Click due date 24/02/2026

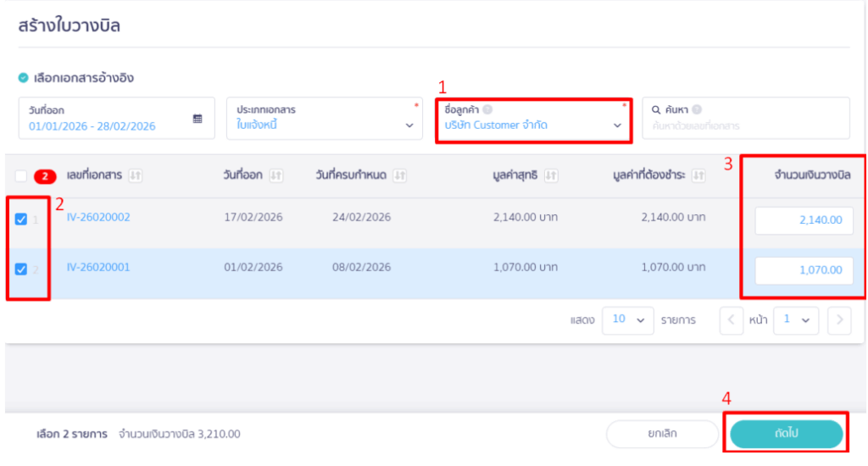pos(361,217)
